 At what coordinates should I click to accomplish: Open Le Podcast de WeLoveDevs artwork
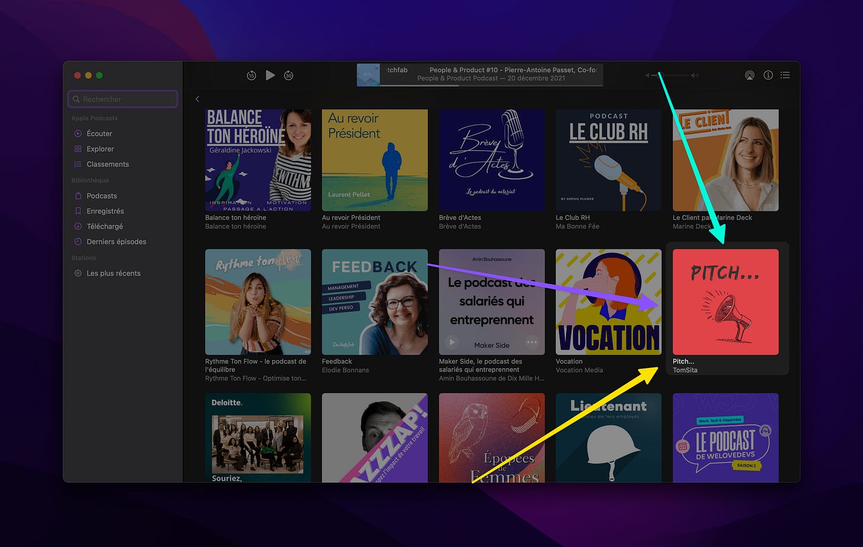tap(725, 437)
